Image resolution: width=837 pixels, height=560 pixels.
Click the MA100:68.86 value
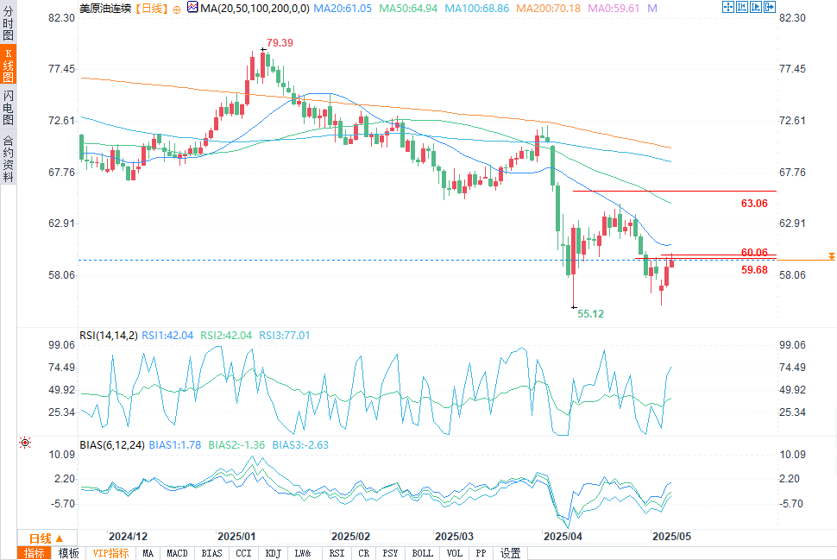click(476, 9)
